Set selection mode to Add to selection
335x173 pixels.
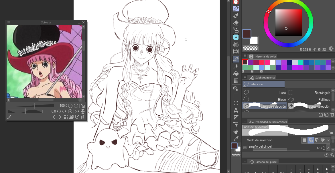tap(311, 140)
